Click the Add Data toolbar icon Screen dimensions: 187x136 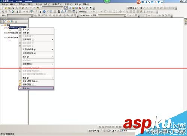tap(38, 8)
